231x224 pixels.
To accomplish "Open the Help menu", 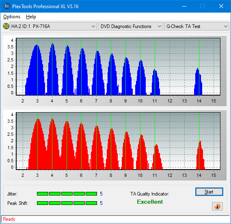I will click(31, 17).
